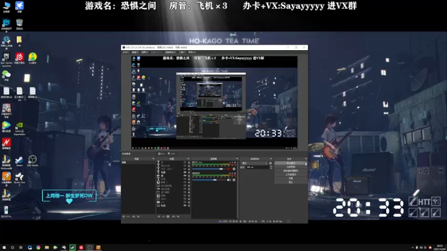Open Steam desktop shortcut
This screenshot has width=447, height=251.
point(20,160)
